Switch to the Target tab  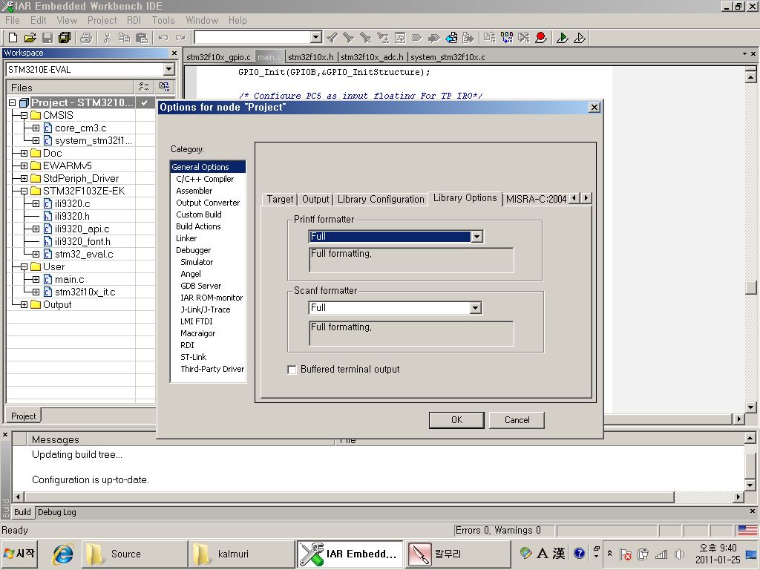[280, 199]
